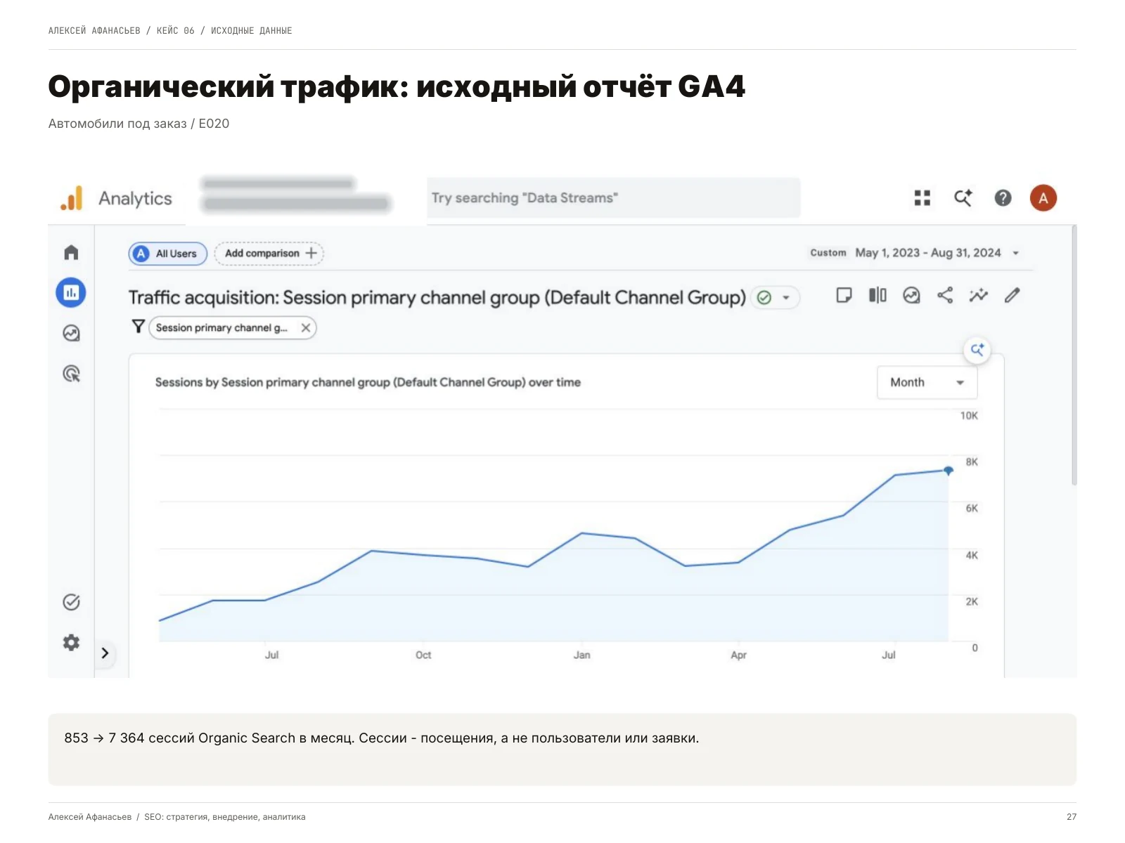This screenshot has height=843, width=1125.
Task: Click the blurred property name selector
Action: point(295,195)
